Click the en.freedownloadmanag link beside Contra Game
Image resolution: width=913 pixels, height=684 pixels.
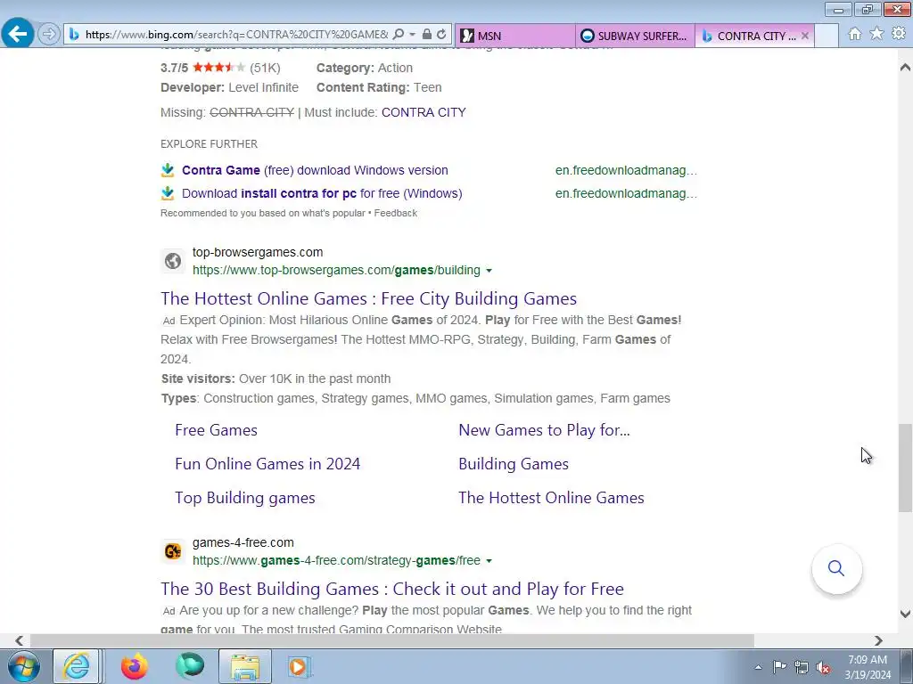click(x=626, y=170)
